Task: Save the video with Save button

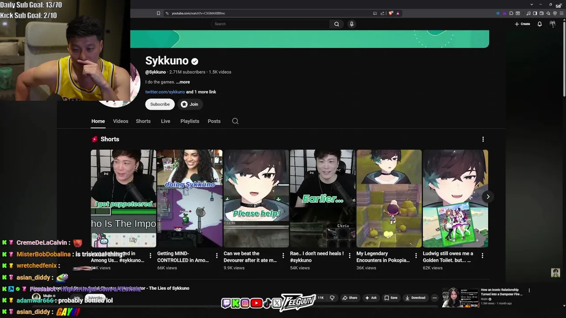Action: [391, 298]
